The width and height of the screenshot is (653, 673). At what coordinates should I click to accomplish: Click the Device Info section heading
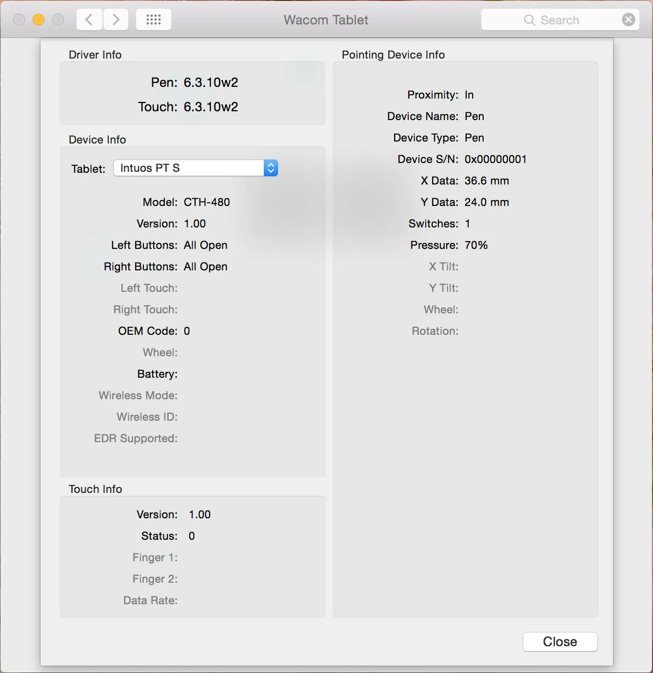(x=97, y=140)
